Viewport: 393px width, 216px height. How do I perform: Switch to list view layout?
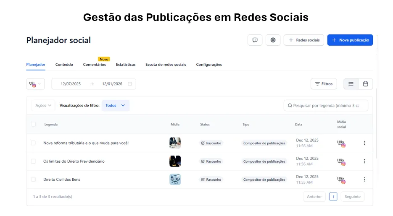[x=351, y=84]
